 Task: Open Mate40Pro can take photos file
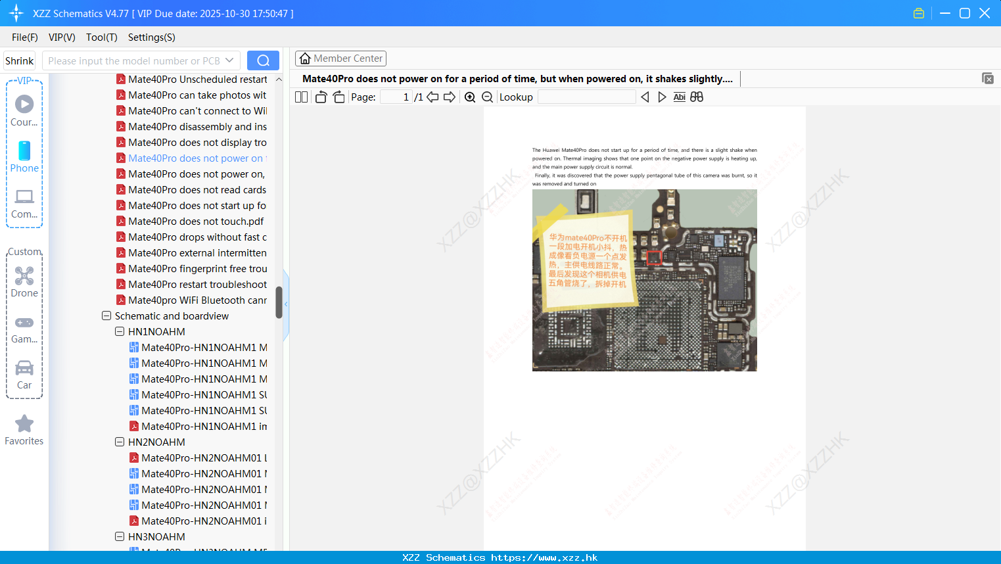coord(192,95)
